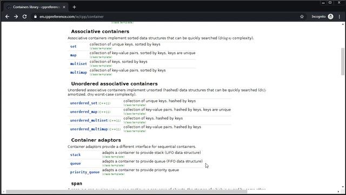Click the vertical scrollbar up arrow
Image resolution: width=346 pixels, height=195 pixels.
click(343, 24)
